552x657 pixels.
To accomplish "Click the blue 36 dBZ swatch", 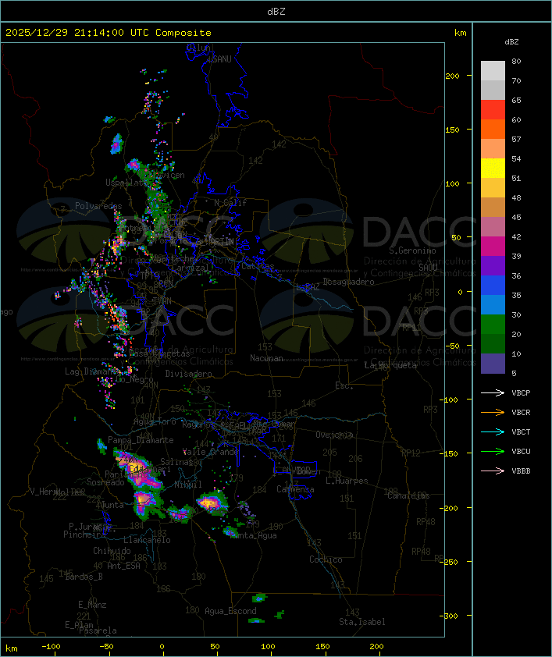I will tap(493, 286).
